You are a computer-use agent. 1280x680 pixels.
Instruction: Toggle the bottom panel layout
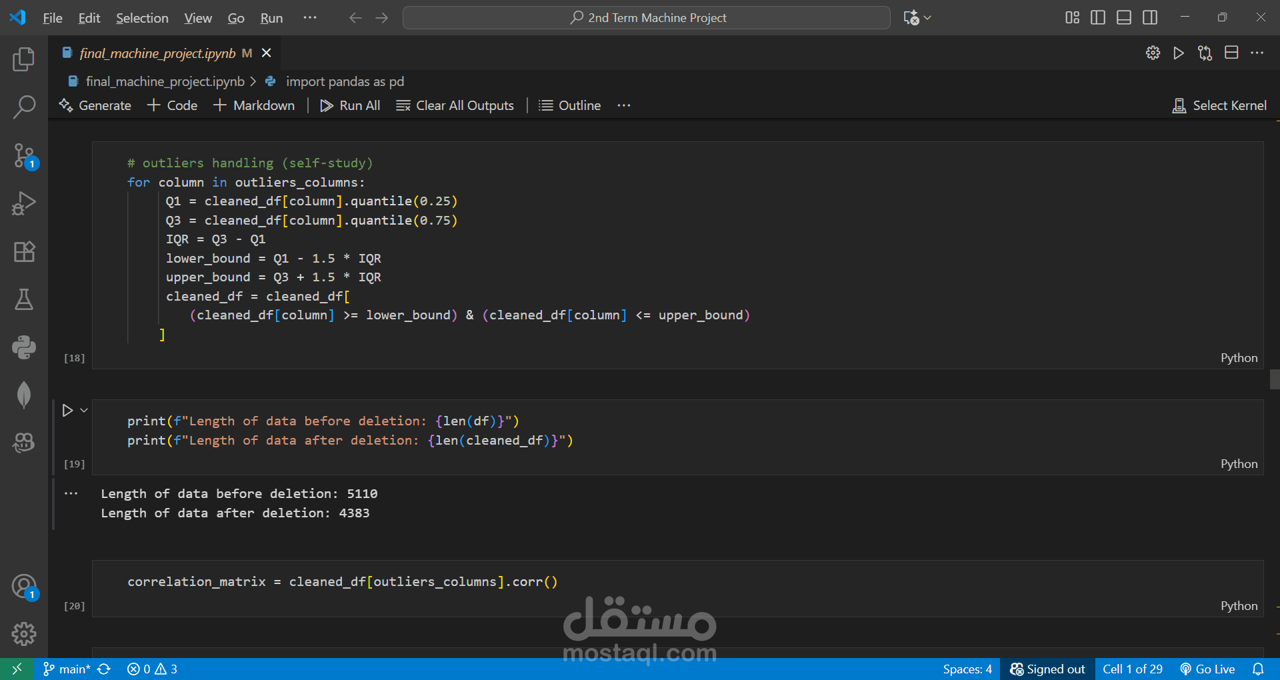(1124, 17)
